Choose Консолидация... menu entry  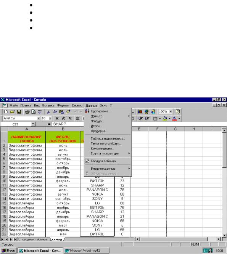coord(108,148)
